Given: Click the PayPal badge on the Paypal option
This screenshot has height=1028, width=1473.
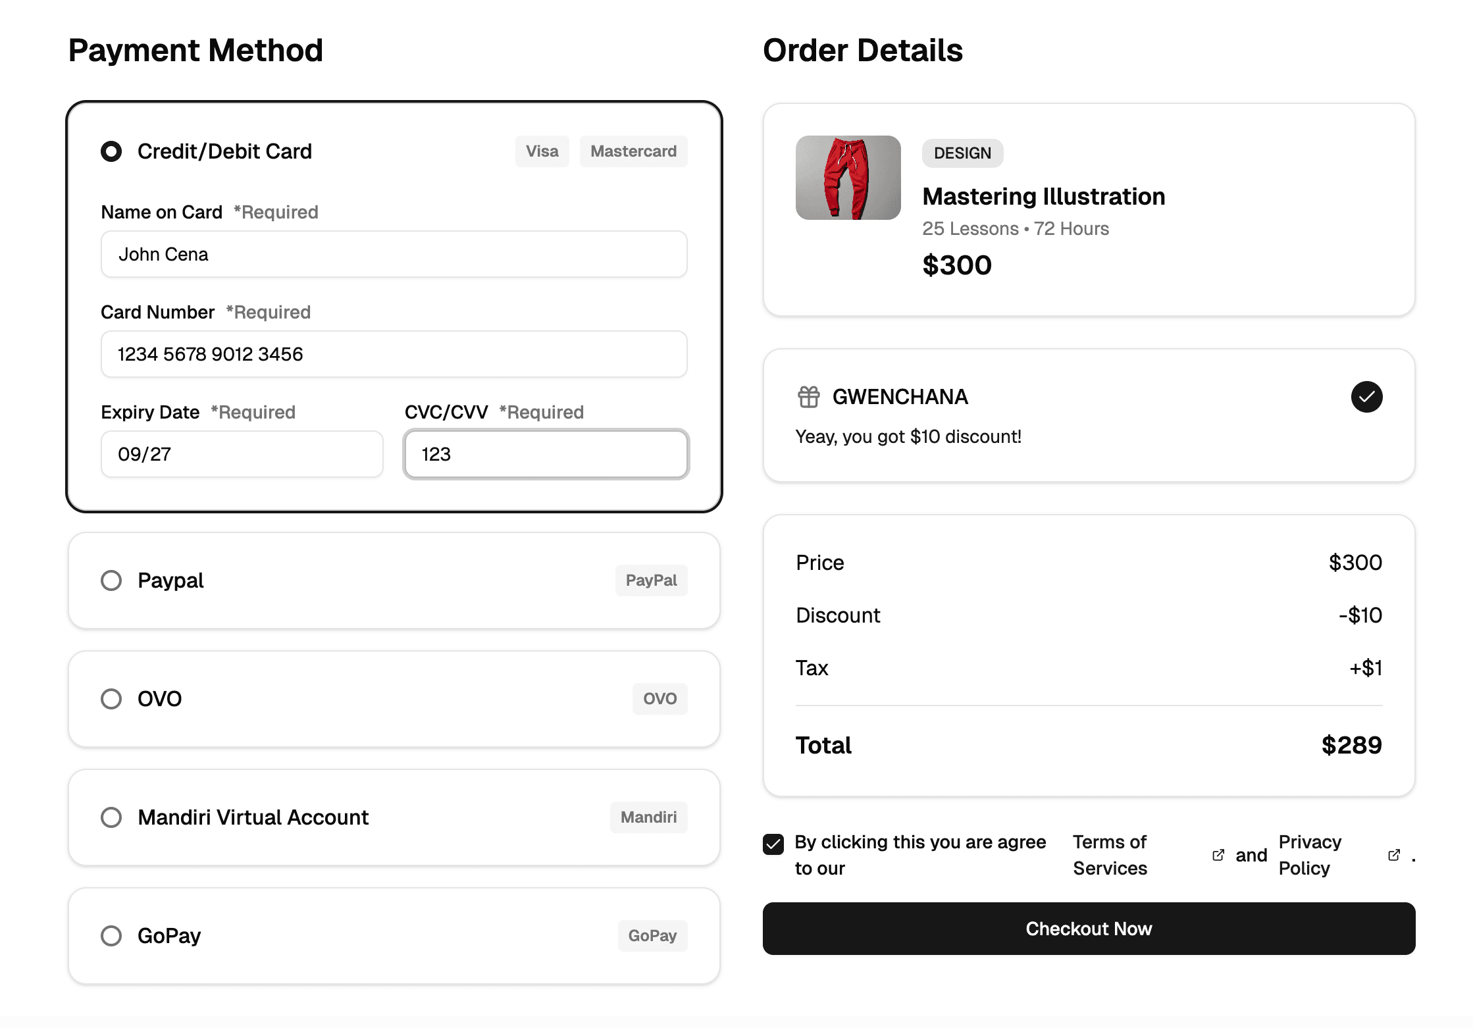Looking at the screenshot, I should [x=651, y=580].
